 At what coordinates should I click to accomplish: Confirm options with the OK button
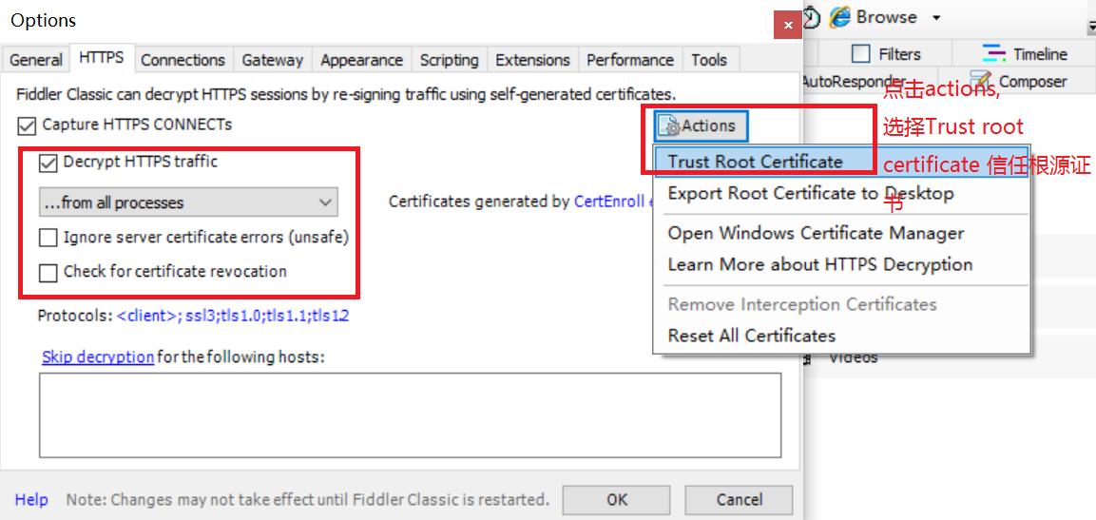(617, 500)
